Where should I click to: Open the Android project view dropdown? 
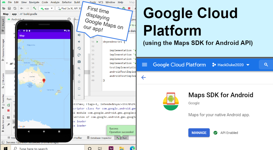point(16,19)
